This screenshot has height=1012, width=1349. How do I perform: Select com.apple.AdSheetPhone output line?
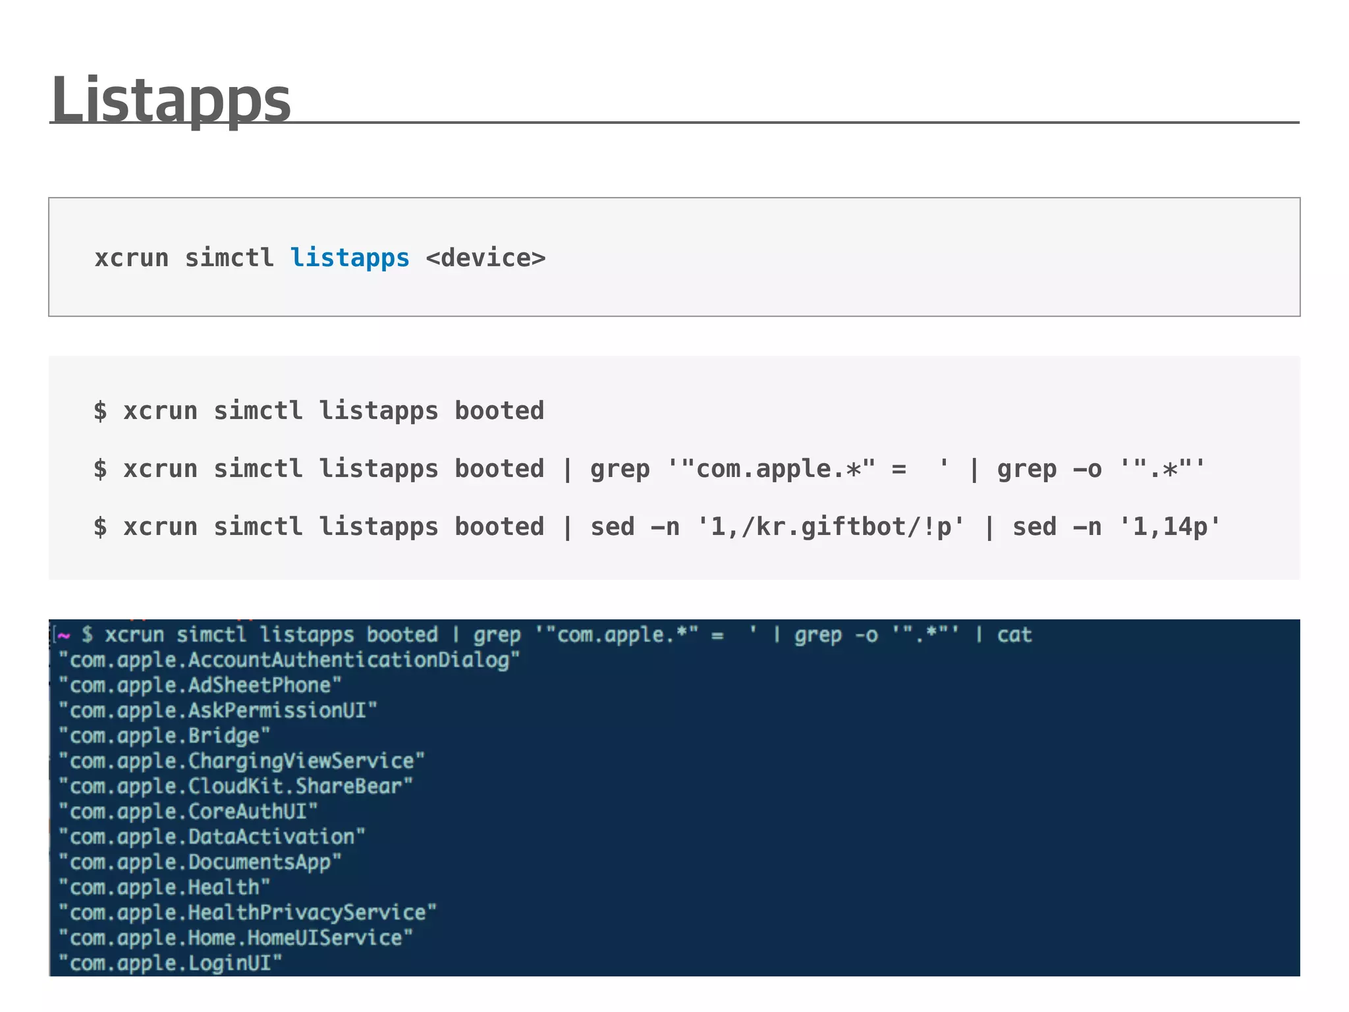pyautogui.click(x=200, y=685)
